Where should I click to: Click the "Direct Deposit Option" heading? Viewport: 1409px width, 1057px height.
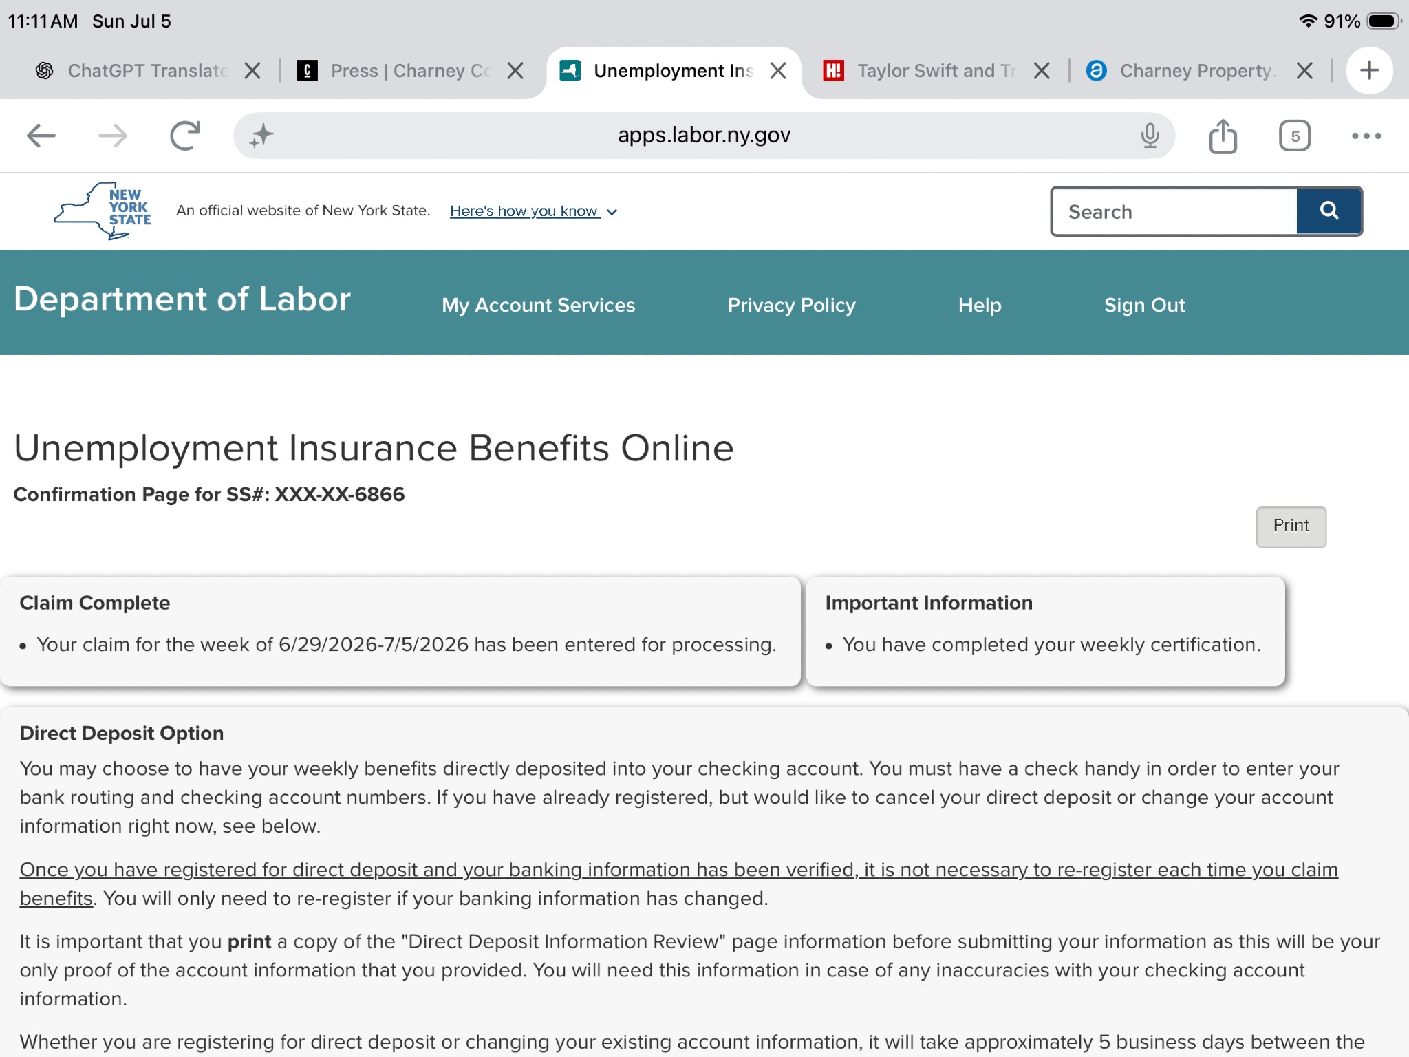tap(122, 733)
